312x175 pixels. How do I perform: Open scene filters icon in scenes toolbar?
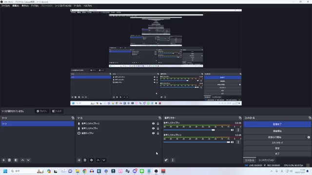(16, 160)
